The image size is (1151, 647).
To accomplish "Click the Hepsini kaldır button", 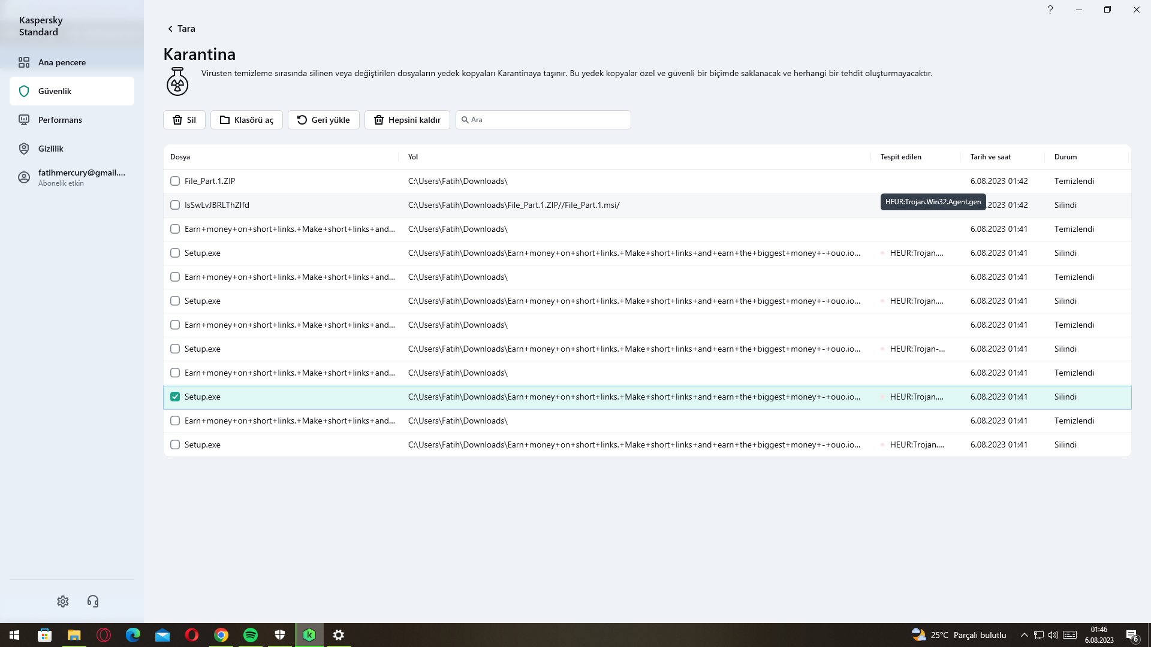I will 407,120.
